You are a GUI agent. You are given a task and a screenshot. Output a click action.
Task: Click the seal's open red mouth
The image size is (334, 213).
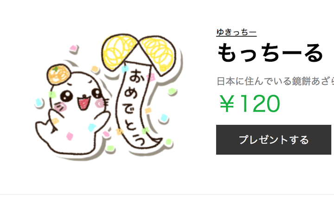[x=83, y=103]
